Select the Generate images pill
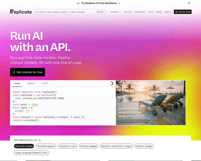 24,146
